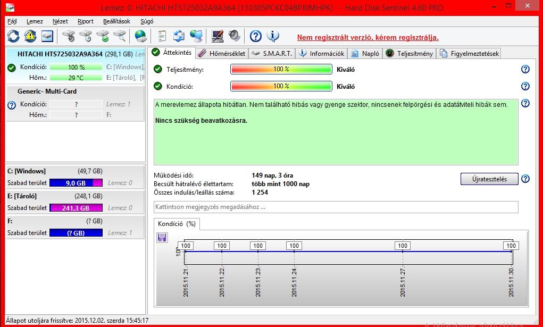Image resolution: width=543 pixels, height=327 pixels.
Task: Click the question mark icon of Generic- Multi-Card
Action: coord(11,105)
